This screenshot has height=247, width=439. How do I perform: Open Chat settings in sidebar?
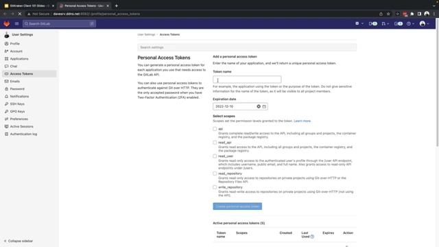(14, 67)
